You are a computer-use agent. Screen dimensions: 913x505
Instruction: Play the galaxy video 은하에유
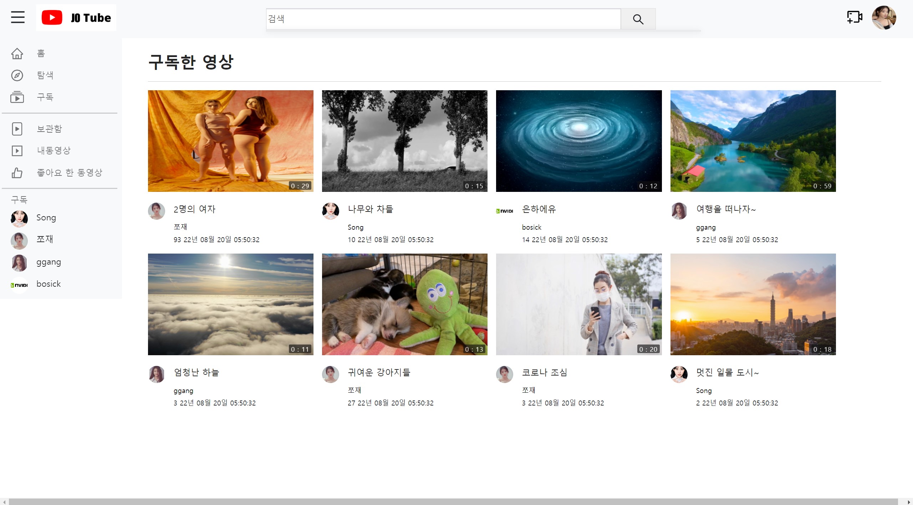[578, 141]
